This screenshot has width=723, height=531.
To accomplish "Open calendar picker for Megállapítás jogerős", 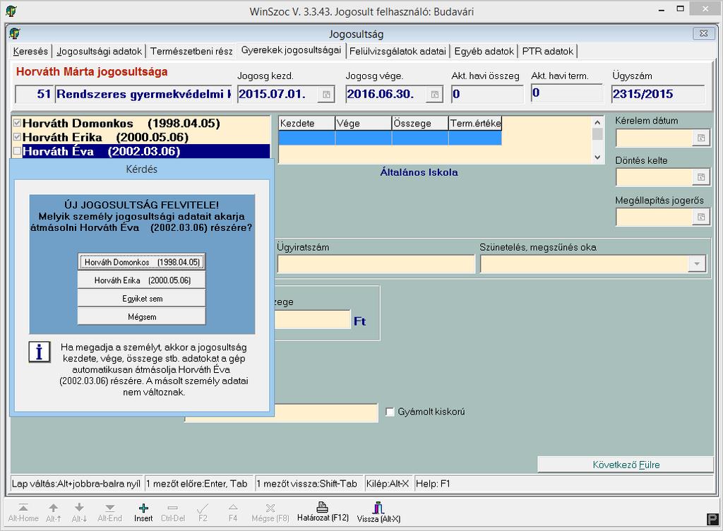I will tap(701, 217).
